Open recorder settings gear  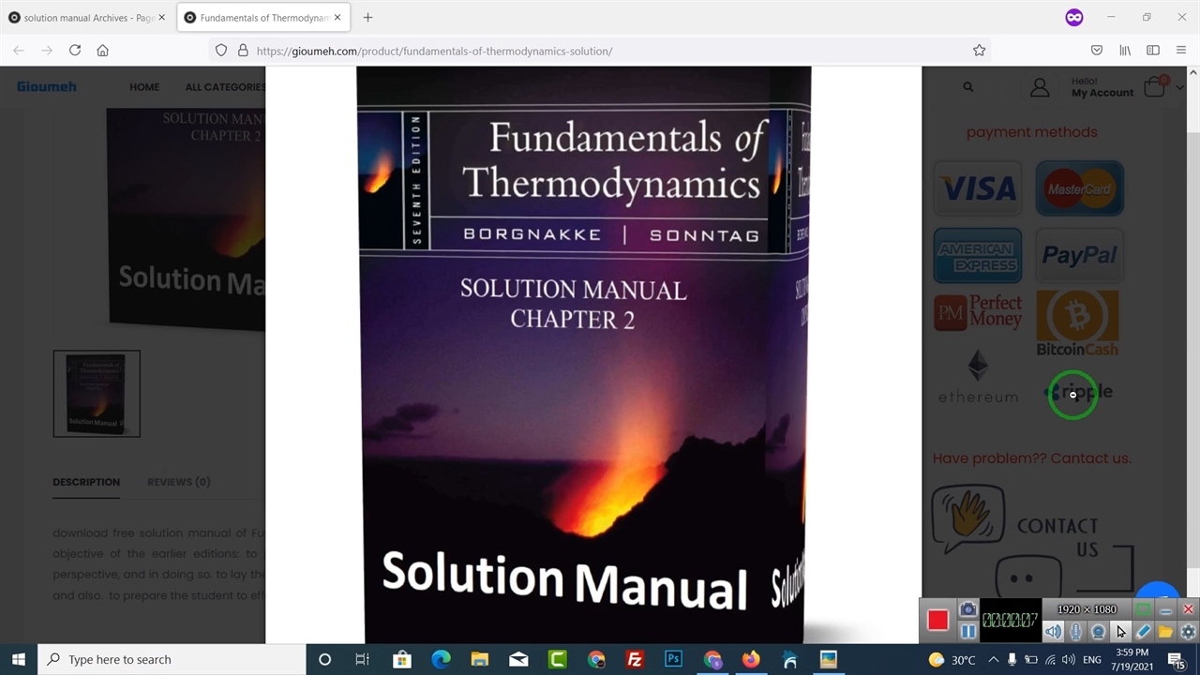tap(1188, 632)
